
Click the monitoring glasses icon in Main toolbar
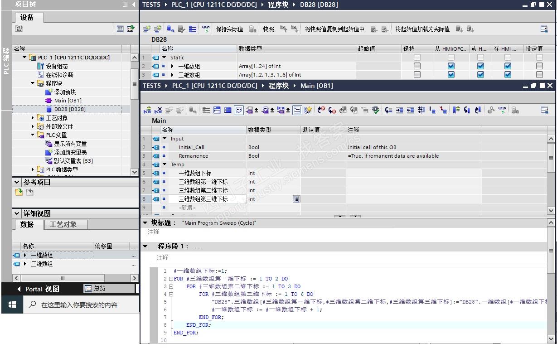click(503, 110)
